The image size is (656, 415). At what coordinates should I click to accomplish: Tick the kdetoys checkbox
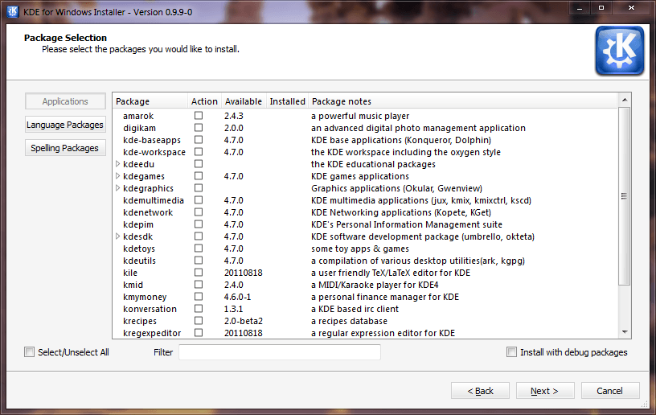[x=199, y=249]
